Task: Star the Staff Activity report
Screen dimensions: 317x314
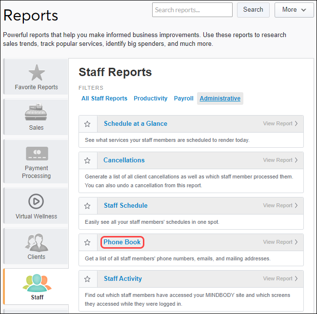Action: pyautogui.click(x=88, y=279)
